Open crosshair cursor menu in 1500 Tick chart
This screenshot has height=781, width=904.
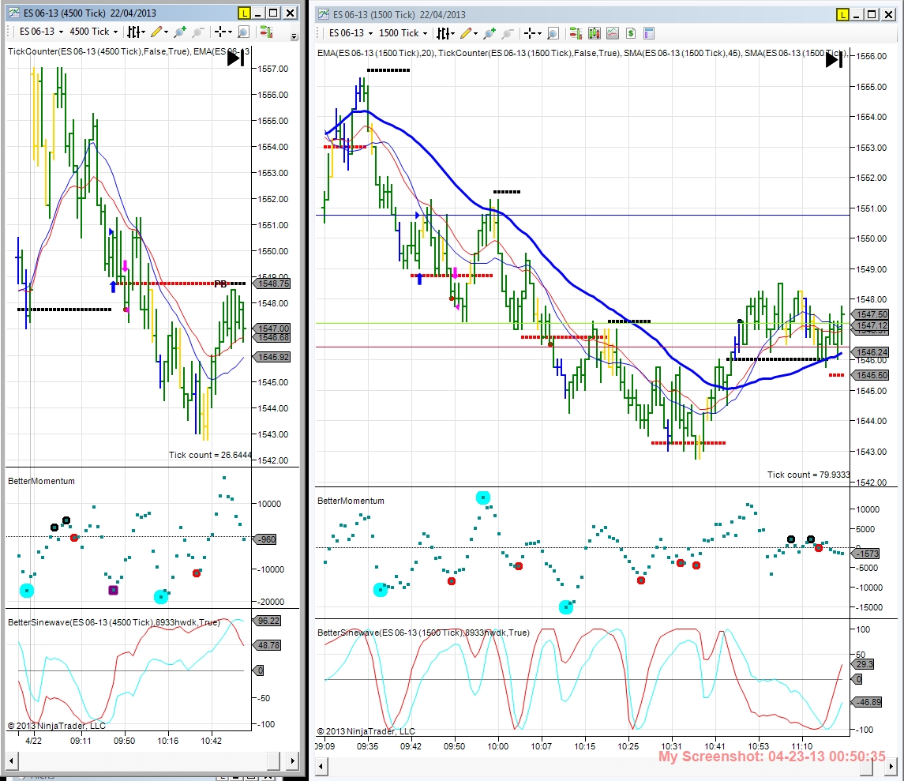pyautogui.click(x=533, y=33)
